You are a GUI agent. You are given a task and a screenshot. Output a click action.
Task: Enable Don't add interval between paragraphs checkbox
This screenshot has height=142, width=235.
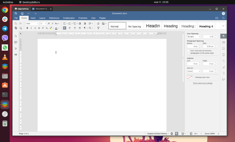[x=188, y=51]
